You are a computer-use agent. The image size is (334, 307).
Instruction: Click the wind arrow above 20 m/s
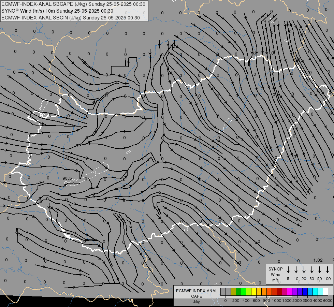(304, 270)
